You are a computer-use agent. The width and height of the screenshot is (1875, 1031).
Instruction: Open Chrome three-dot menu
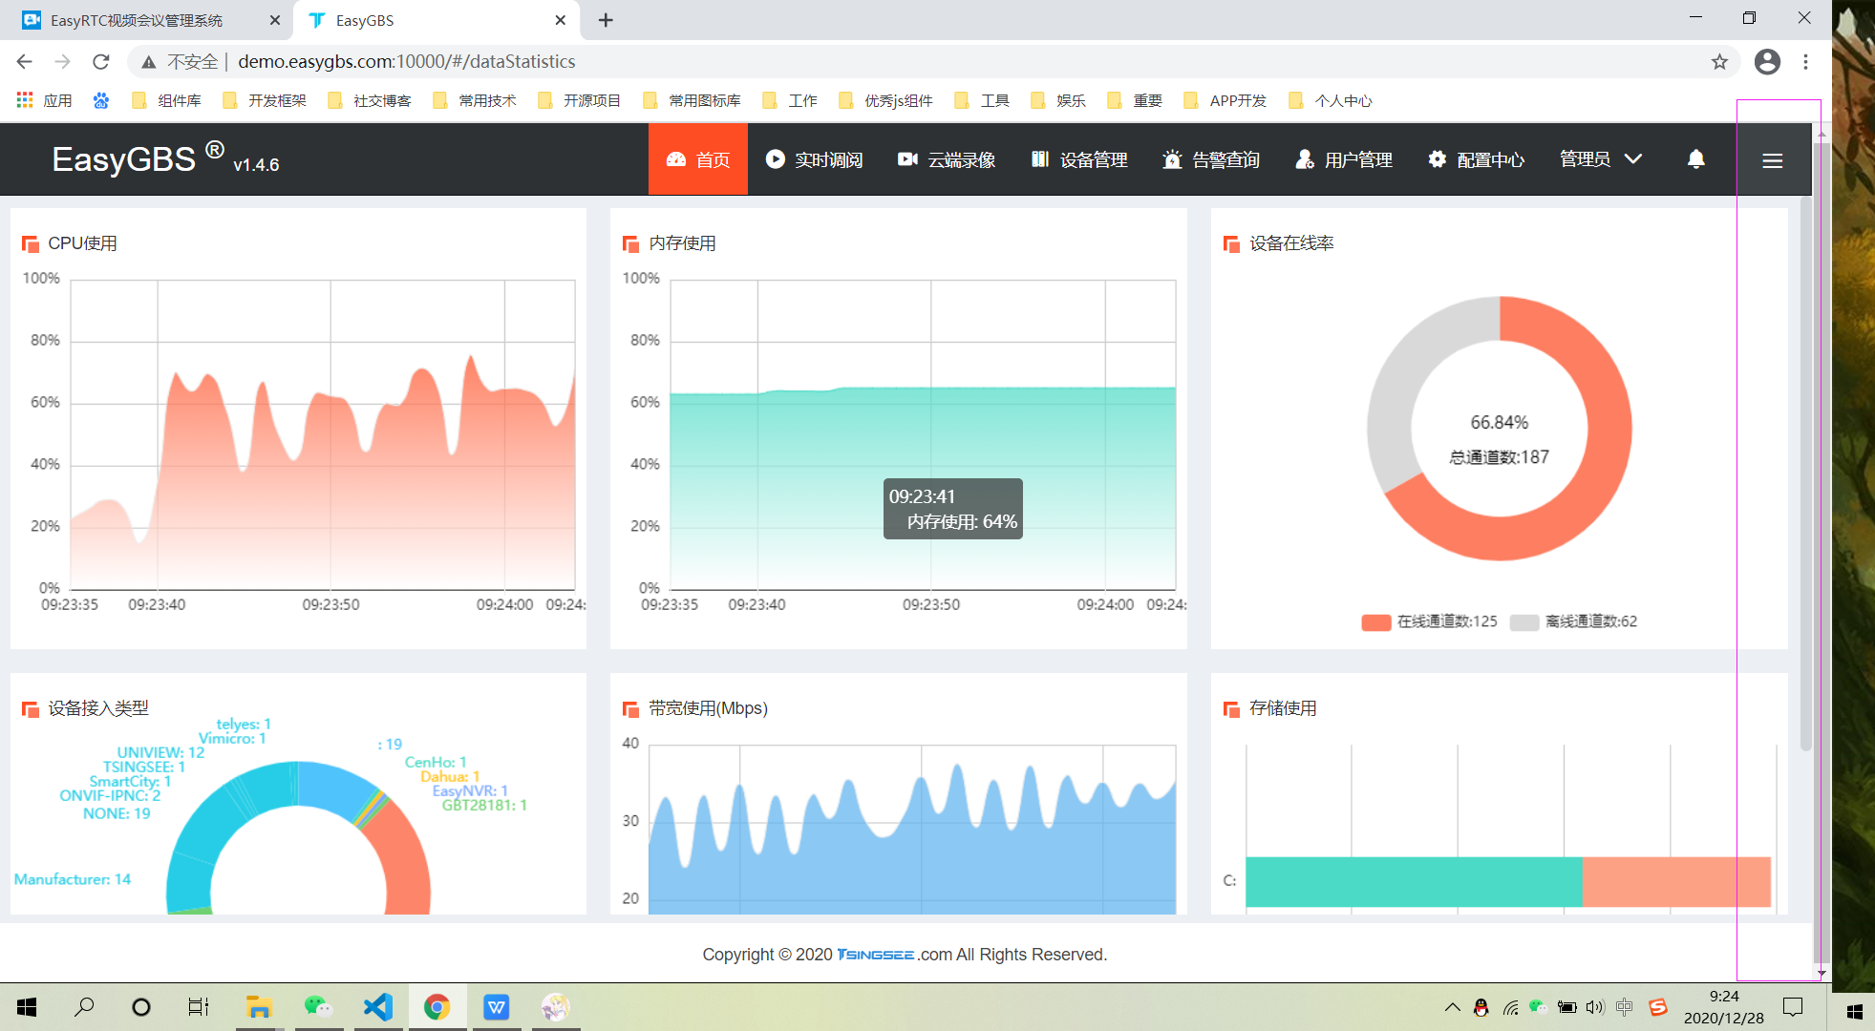click(1805, 62)
